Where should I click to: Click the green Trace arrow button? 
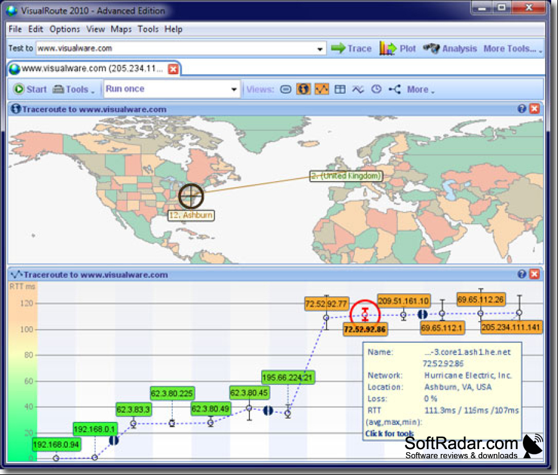(351, 48)
